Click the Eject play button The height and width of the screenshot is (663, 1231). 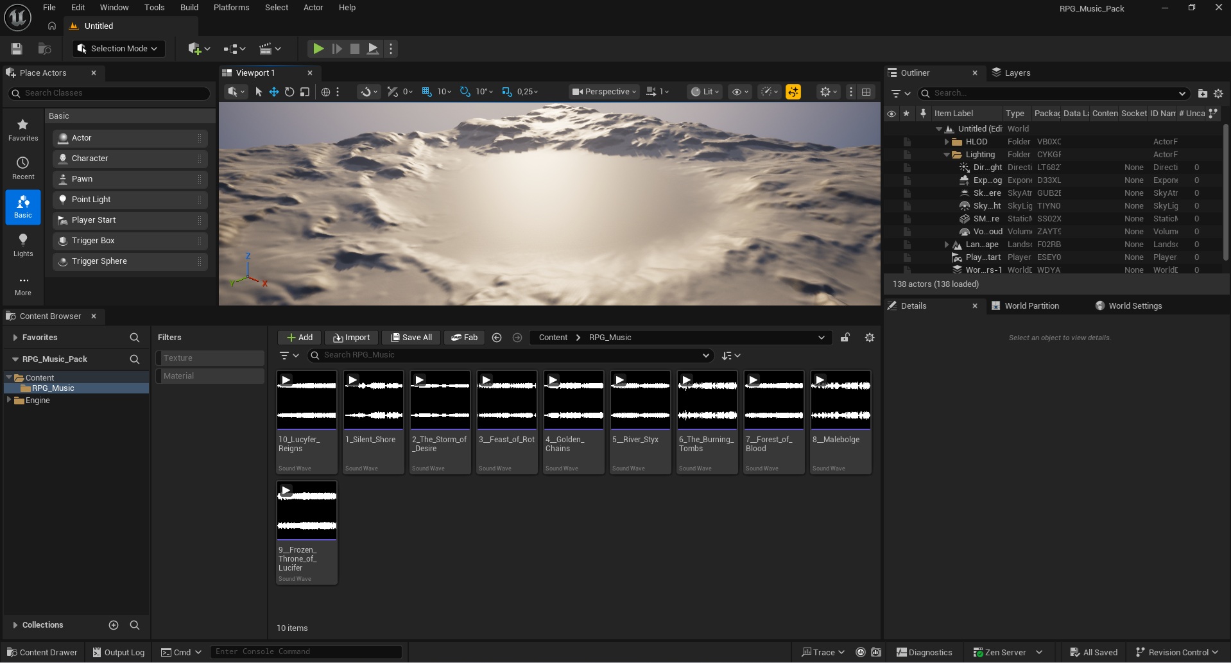[x=372, y=49]
